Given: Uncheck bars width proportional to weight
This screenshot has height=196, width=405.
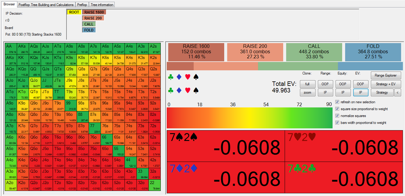Looking at the screenshot, I should pos(338,123).
